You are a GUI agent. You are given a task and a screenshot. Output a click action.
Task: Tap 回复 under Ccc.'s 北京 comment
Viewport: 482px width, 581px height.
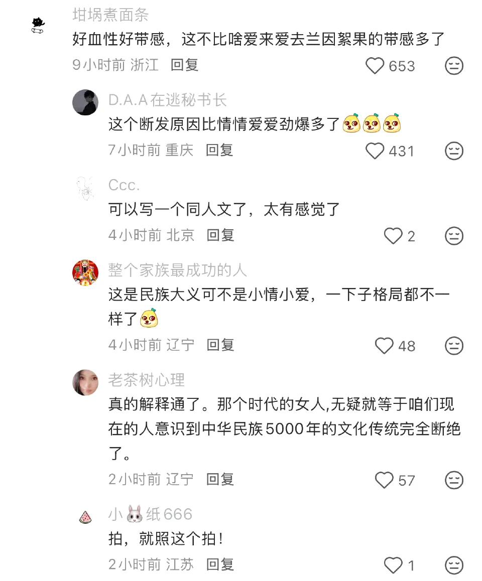pos(220,235)
